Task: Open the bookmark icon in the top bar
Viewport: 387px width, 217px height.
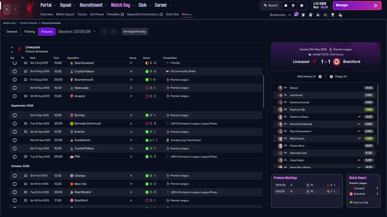Action: [286, 5]
